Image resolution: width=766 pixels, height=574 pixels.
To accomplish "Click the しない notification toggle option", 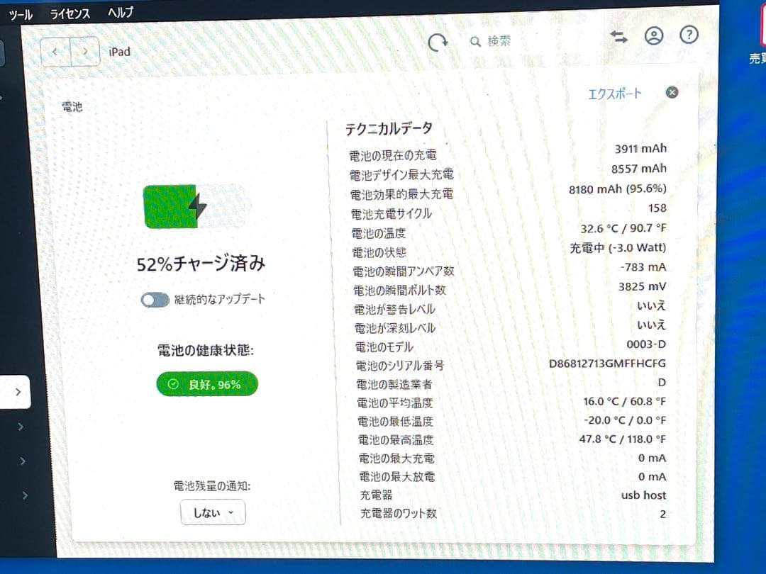I will (212, 512).
